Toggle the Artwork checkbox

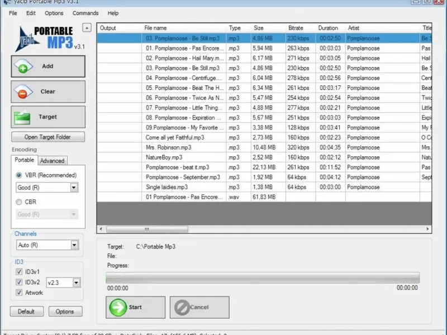[x=19, y=293]
